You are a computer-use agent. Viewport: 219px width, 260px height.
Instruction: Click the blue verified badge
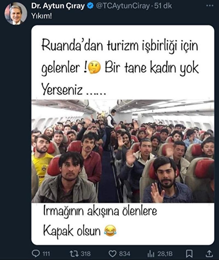(90, 6)
